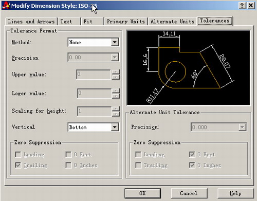The image size is (257, 201).
Task: Toggle Leading checkbox in Tolerance Format
Action: (18, 154)
